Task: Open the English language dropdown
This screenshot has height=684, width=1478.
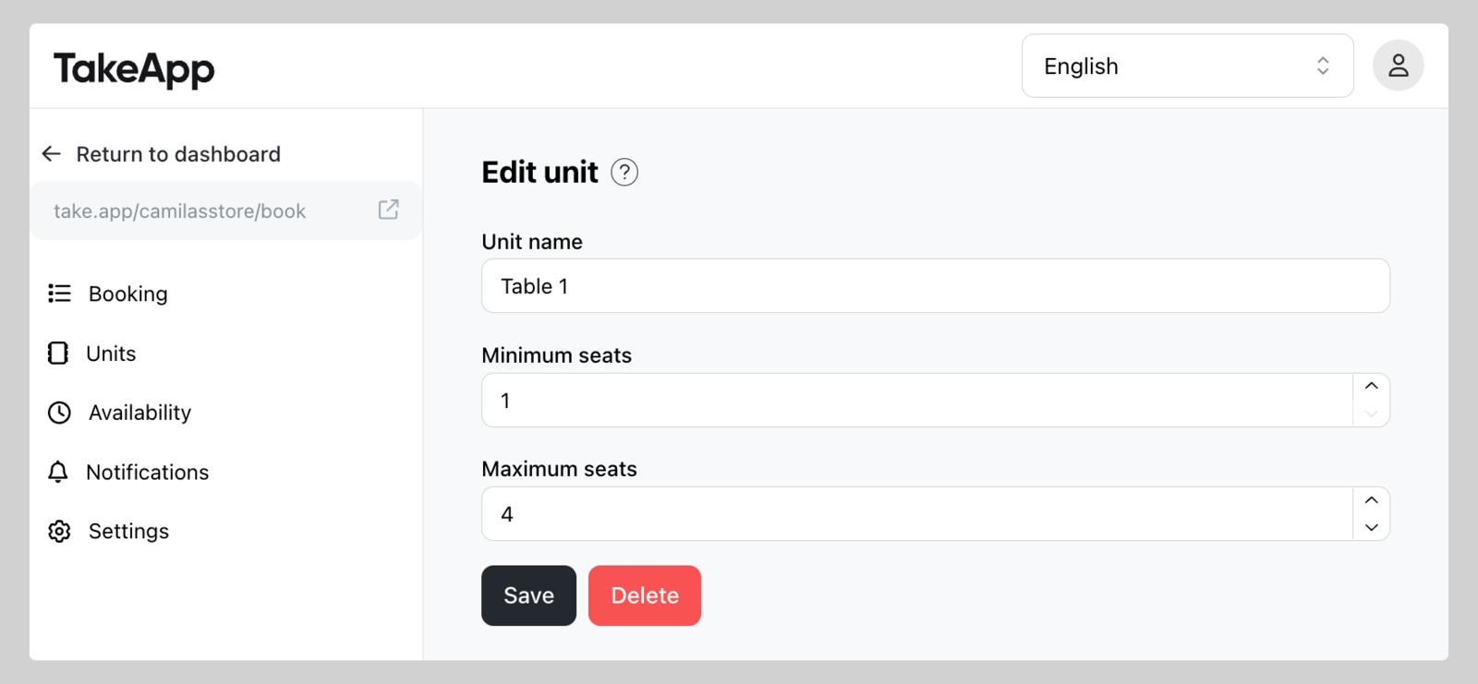Action: click(1187, 66)
